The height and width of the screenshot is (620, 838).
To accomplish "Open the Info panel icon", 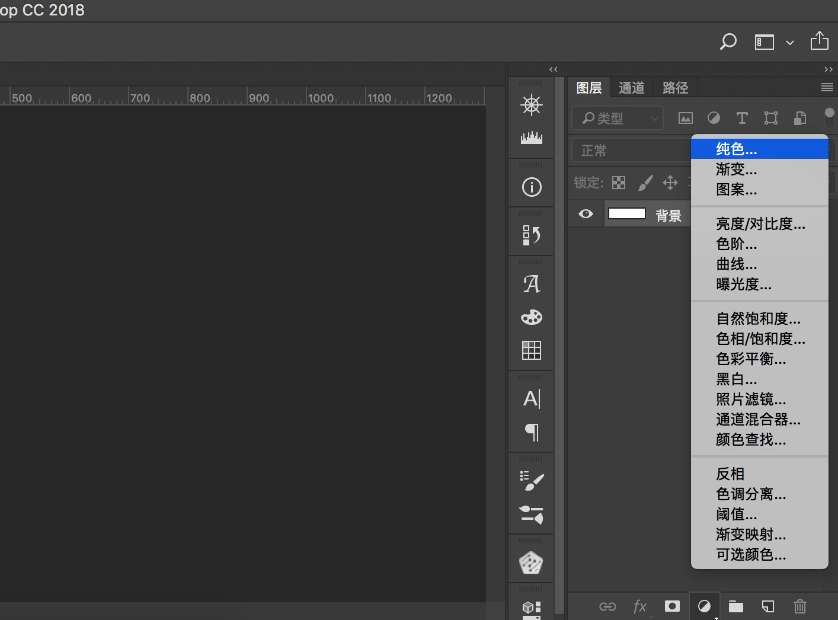I will [x=532, y=187].
